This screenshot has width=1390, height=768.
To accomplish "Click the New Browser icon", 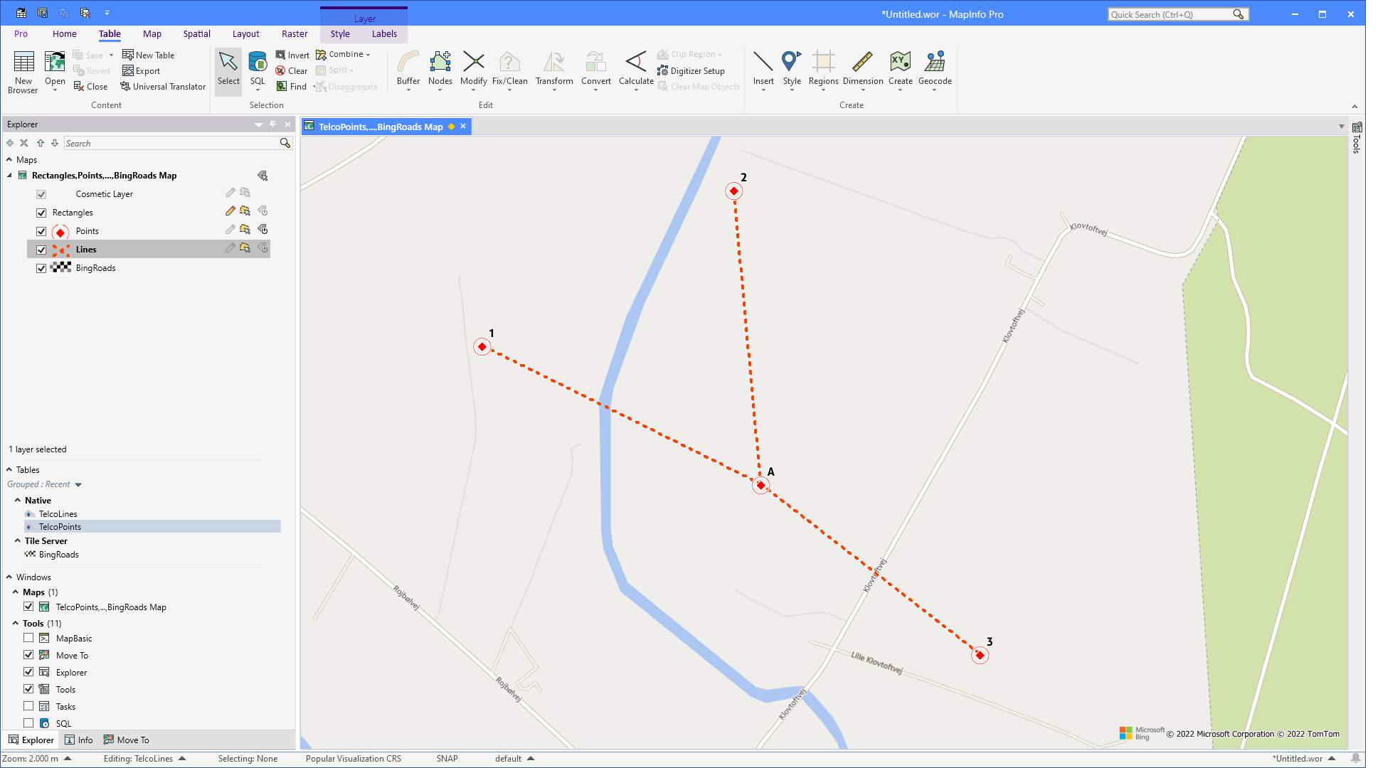I will [23, 70].
